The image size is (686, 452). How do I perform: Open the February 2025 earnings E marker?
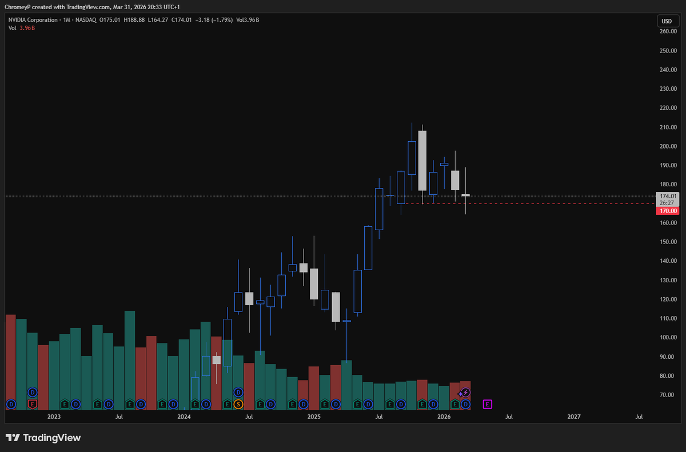pos(325,404)
